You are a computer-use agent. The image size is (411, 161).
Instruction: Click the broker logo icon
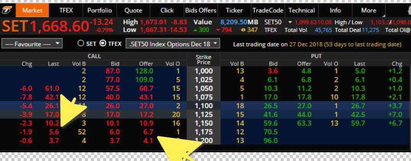point(7,10)
